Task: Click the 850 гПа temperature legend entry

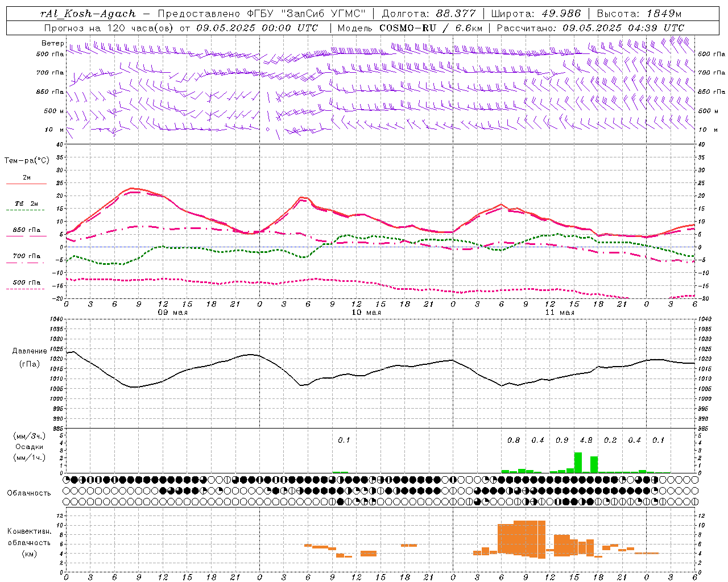Action: [x=27, y=230]
